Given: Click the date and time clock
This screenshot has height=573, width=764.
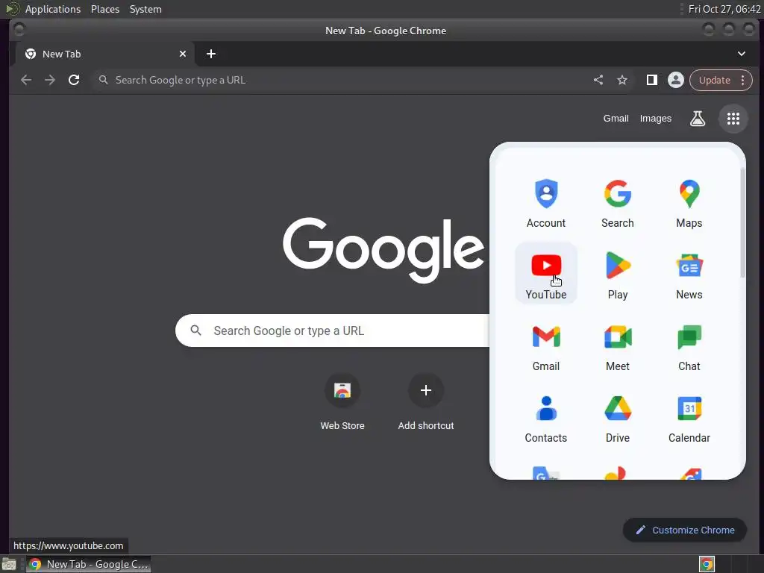Looking at the screenshot, I should point(724,9).
